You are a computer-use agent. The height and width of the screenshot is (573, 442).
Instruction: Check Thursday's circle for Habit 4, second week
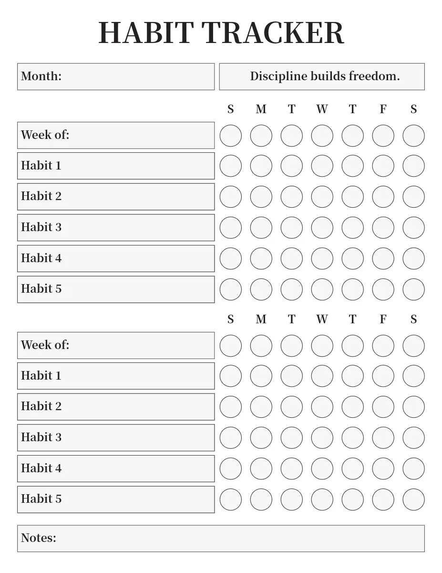click(352, 468)
